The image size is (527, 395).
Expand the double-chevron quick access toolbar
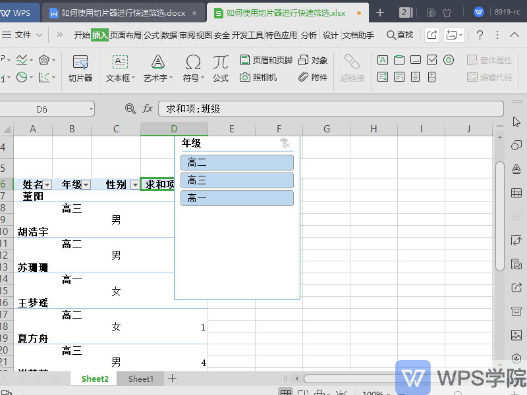coord(60,35)
